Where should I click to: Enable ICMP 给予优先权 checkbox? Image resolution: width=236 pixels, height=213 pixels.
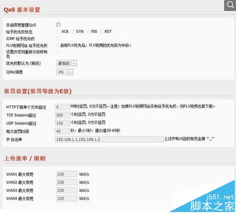click(x=58, y=38)
